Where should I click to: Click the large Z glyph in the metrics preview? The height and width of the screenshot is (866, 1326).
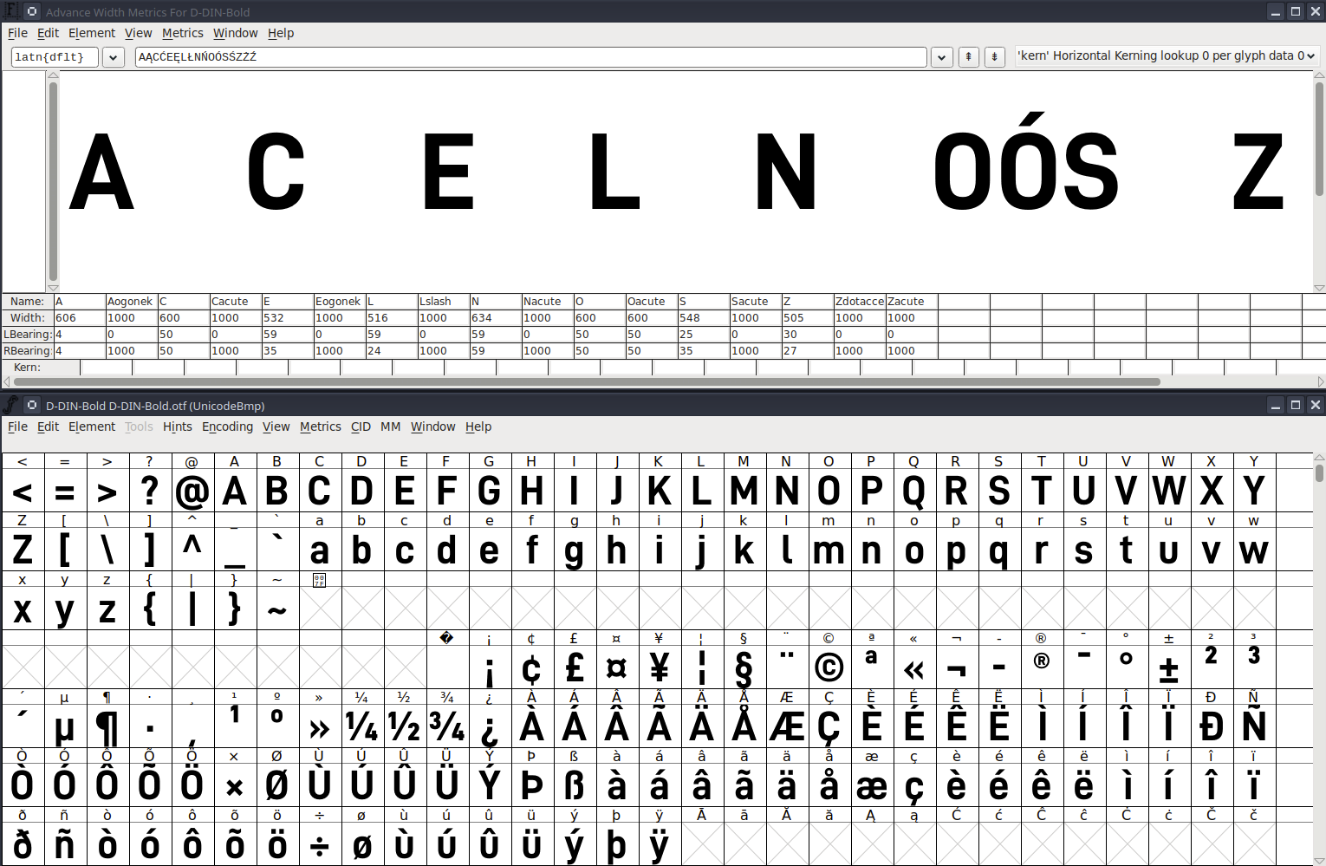[1258, 172]
